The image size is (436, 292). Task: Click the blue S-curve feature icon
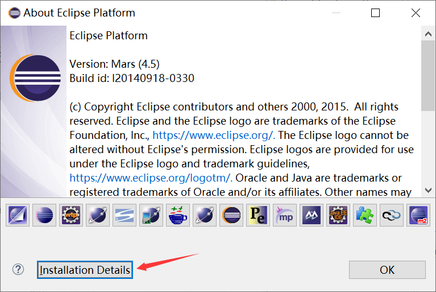coord(124,215)
